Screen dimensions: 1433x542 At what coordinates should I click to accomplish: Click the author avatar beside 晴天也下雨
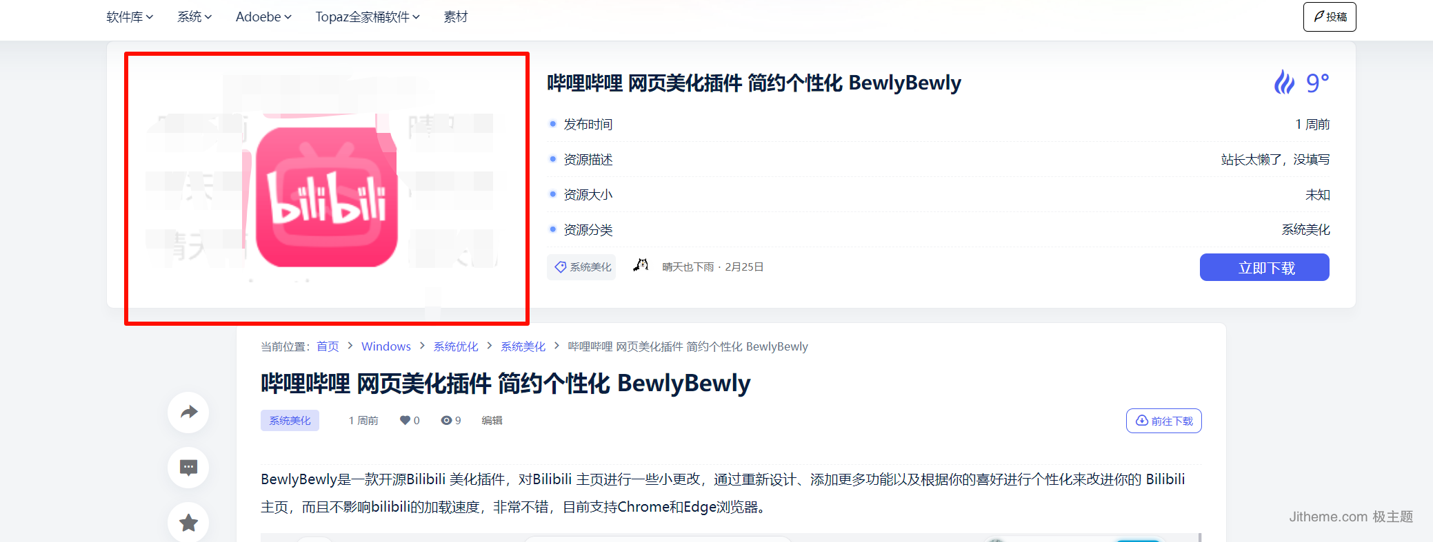[x=641, y=266]
